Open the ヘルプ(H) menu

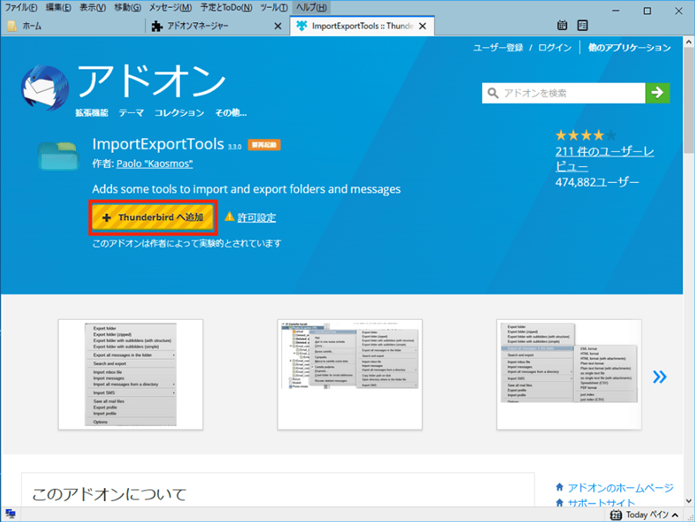coord(311,8)
